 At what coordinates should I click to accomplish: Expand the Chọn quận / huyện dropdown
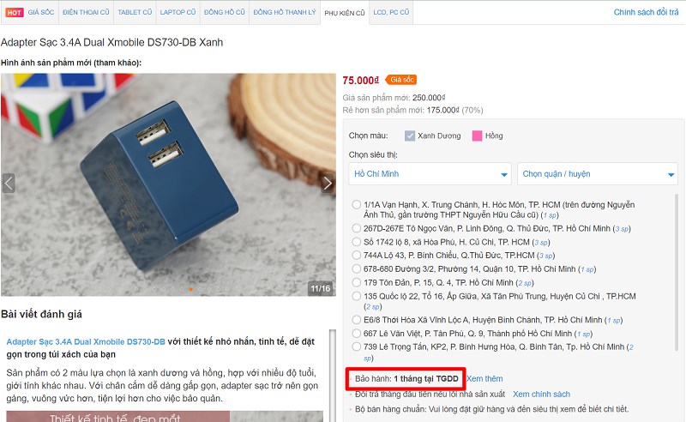(597, 174)
